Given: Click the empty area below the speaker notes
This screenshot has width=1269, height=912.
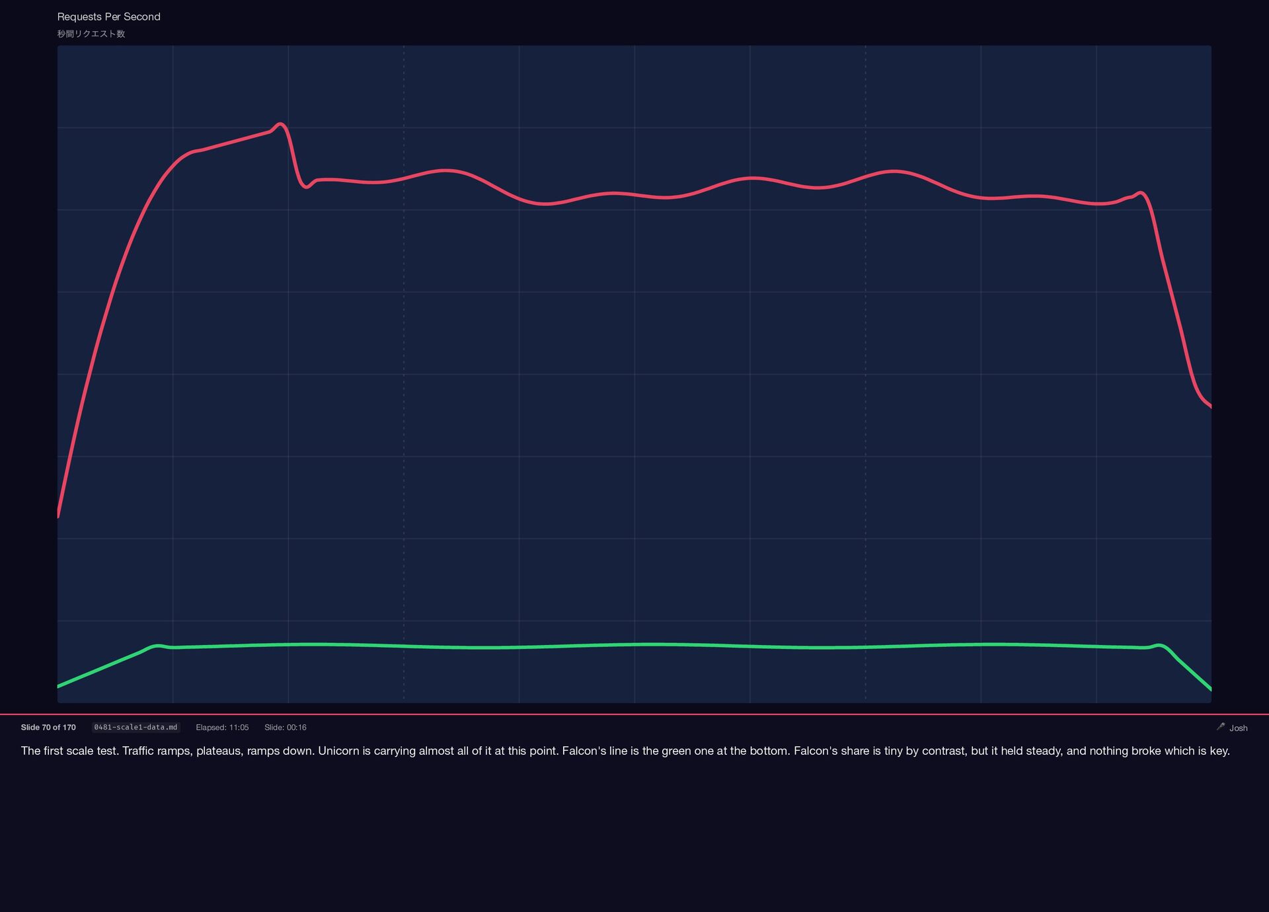Looking at the screenshot, I should click(x=634, y=839).
